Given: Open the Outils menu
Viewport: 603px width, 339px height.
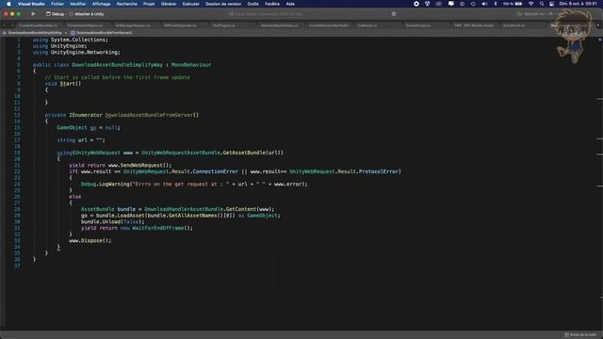Looking at the screenshot, I should tap(253, 4).
